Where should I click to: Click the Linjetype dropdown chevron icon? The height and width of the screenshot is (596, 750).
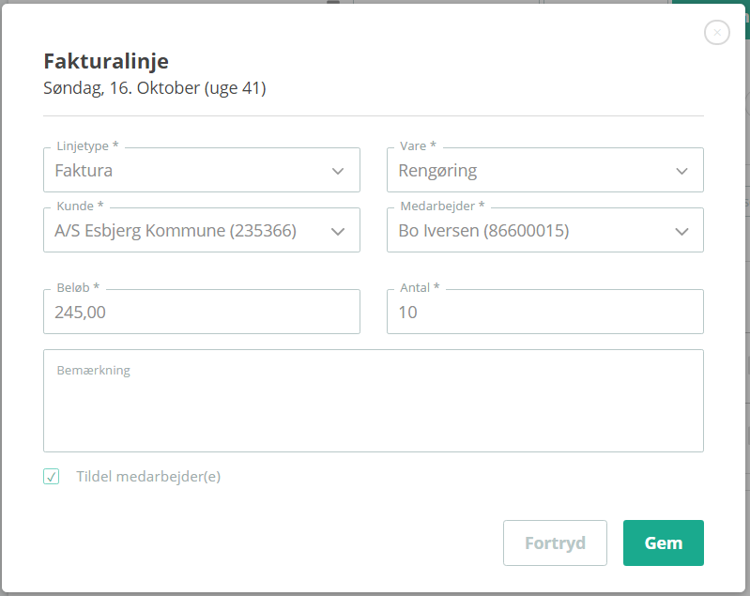pyautogui.click(x=338, y=171)
